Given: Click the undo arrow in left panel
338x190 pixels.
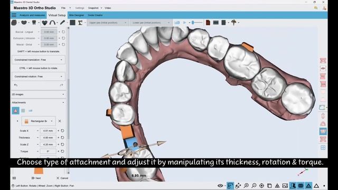Looking at the screenshot, I should pyautogui.click(x=16, y=85).
